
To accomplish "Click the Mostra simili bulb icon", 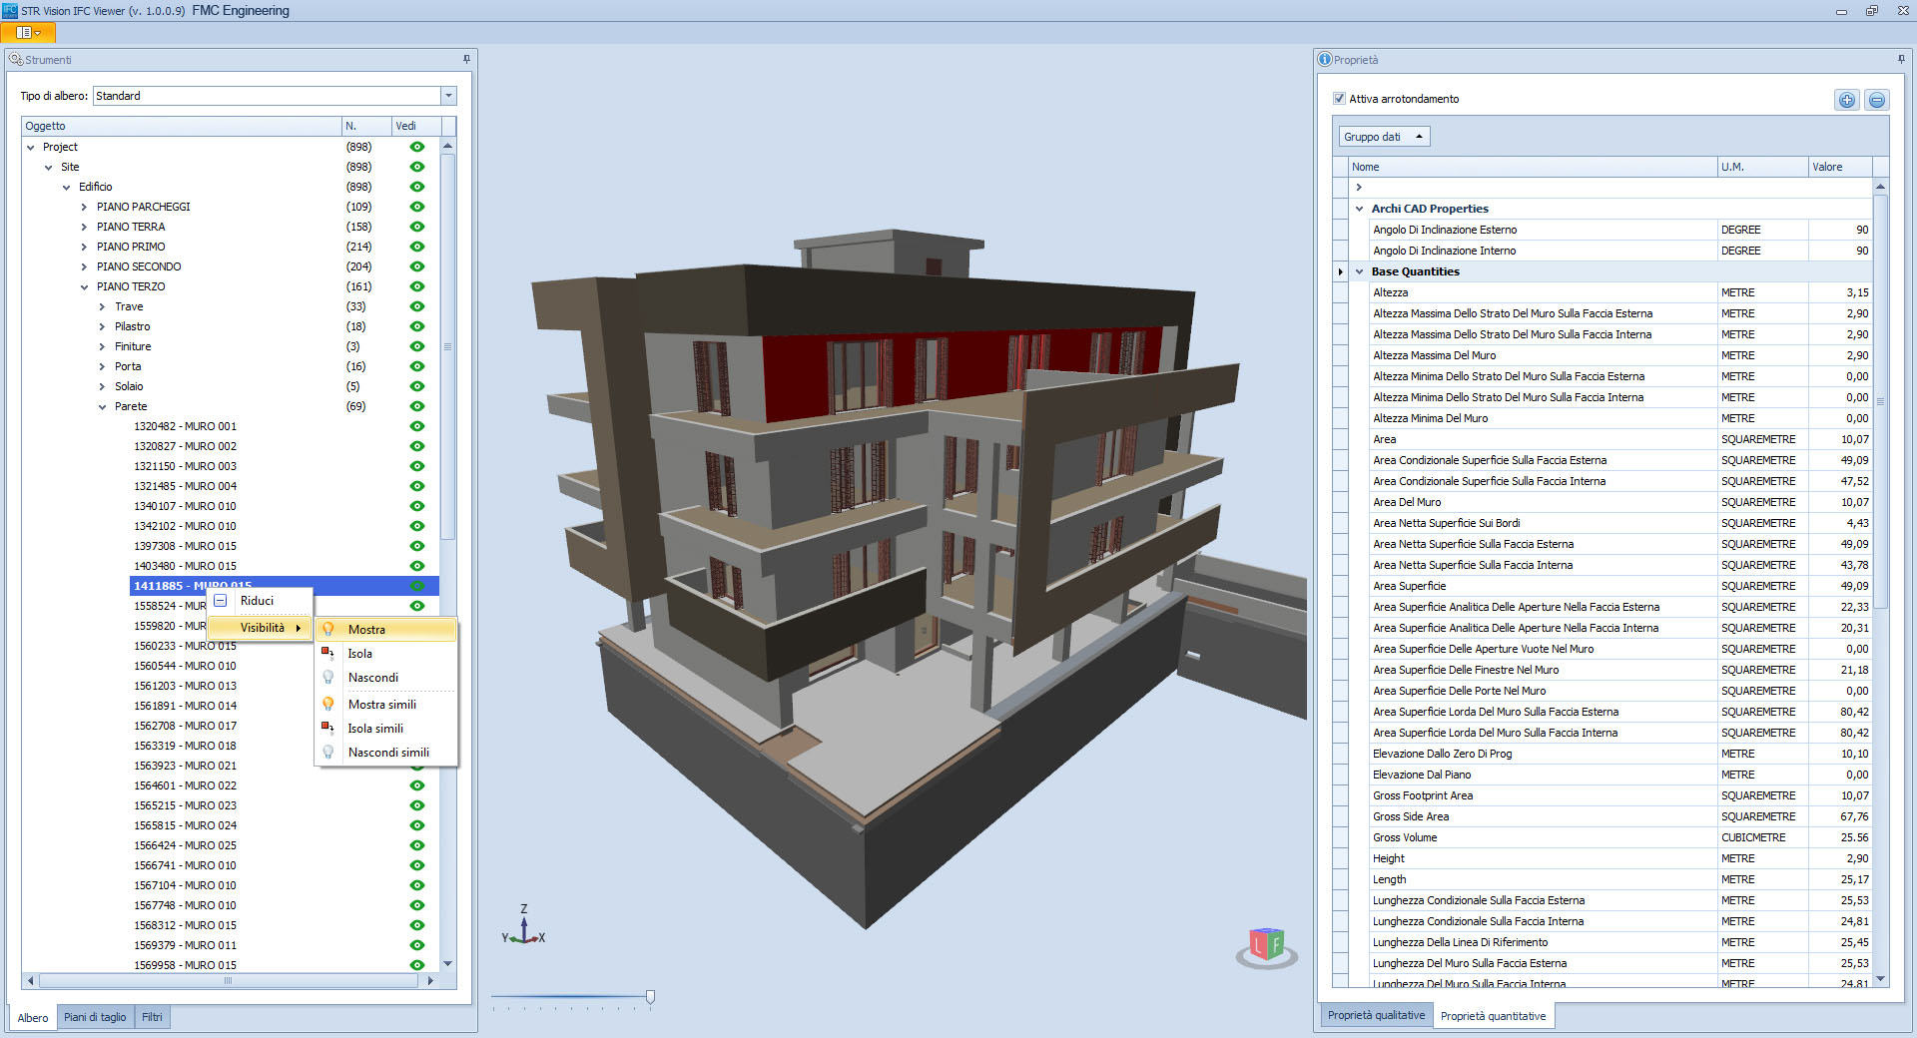I will [x=327, y=705].
